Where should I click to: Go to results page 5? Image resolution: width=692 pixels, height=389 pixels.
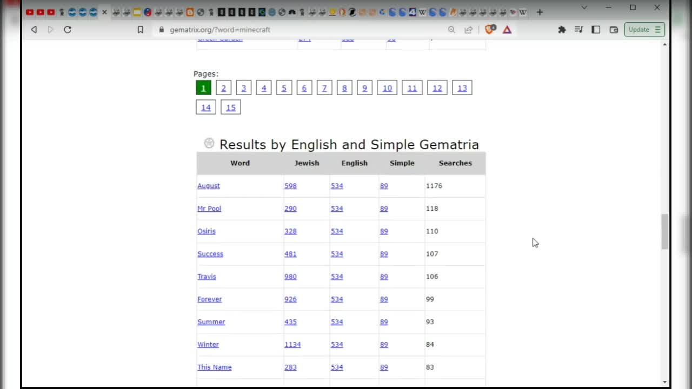click(x=284, y=88)
